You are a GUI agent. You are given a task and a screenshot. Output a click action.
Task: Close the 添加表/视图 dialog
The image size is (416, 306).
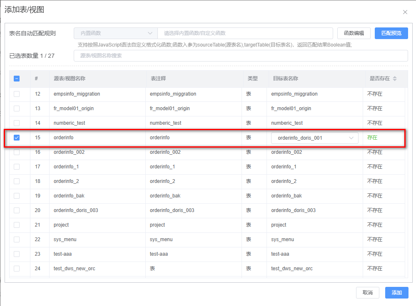pos(405,12)
